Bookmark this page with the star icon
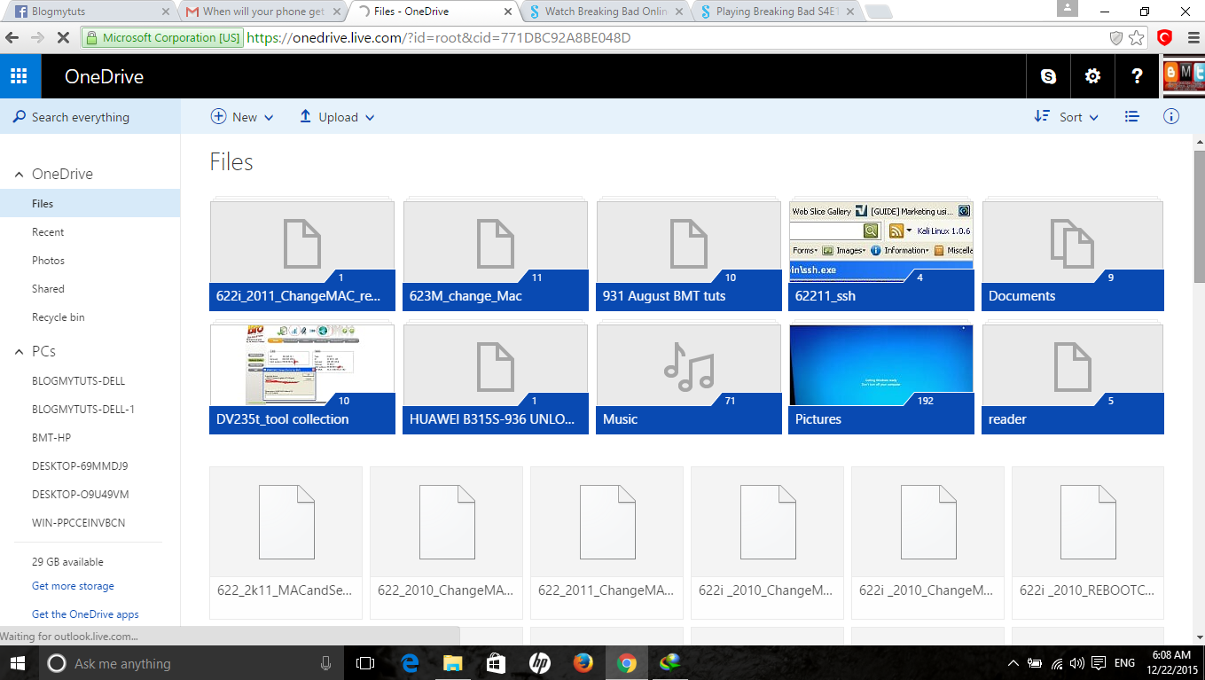 [x=1137, y=38]
